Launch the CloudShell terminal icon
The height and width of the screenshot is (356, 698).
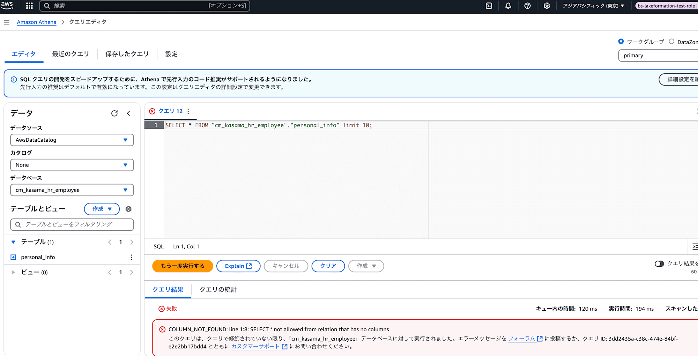[489, 6]
